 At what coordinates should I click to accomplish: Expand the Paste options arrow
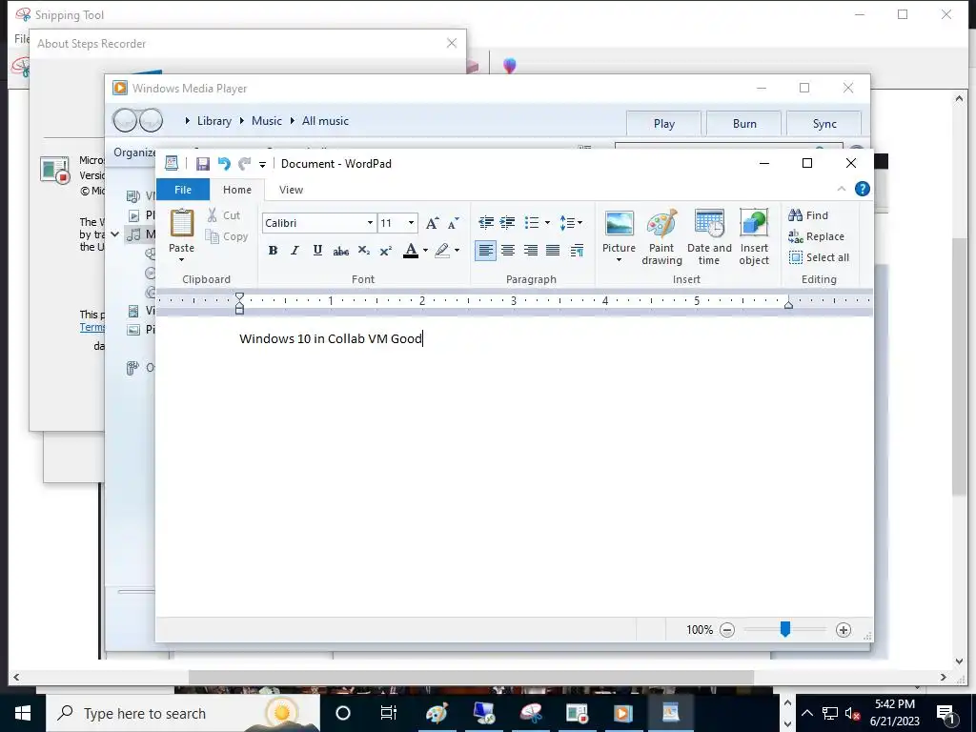tap(182, 259)
